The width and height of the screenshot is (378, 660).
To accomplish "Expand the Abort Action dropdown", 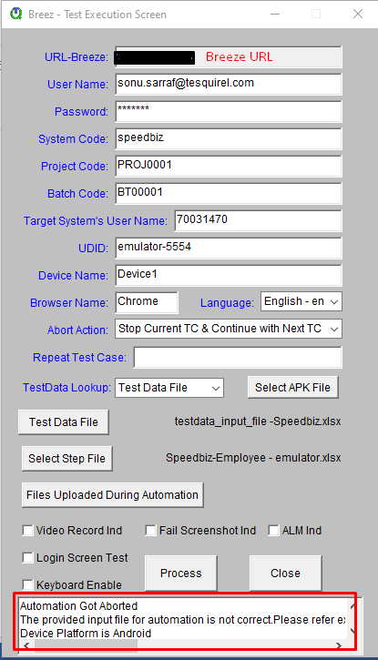I will tap(229, 329).
